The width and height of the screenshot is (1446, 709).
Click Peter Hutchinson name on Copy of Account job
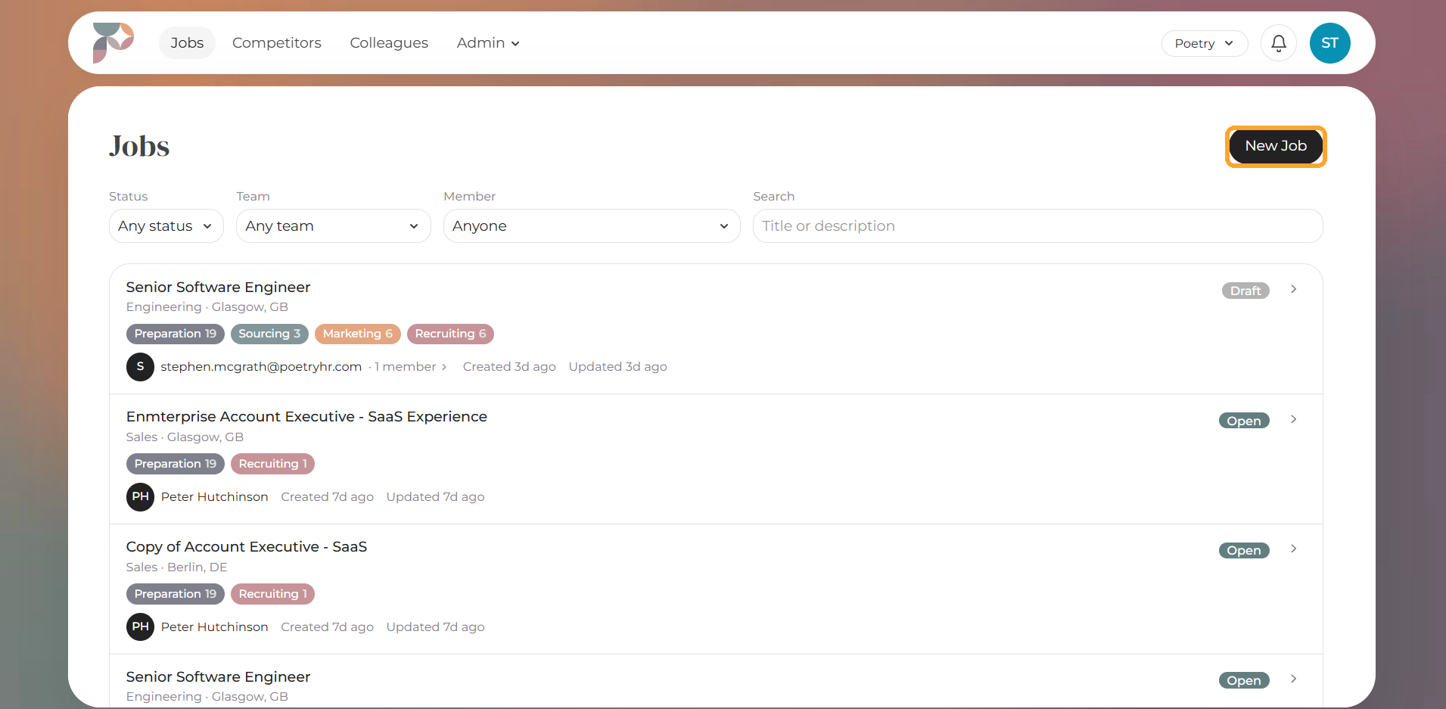click(x=214, y=627)
